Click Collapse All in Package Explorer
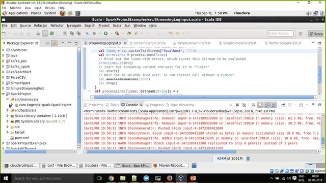Screen dimensions: 326x183 pos(48,43)
